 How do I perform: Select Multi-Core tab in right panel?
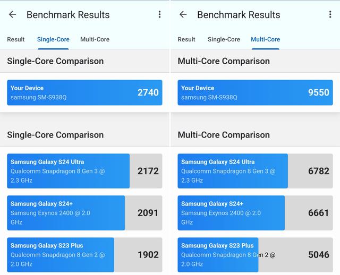[265, 39]
